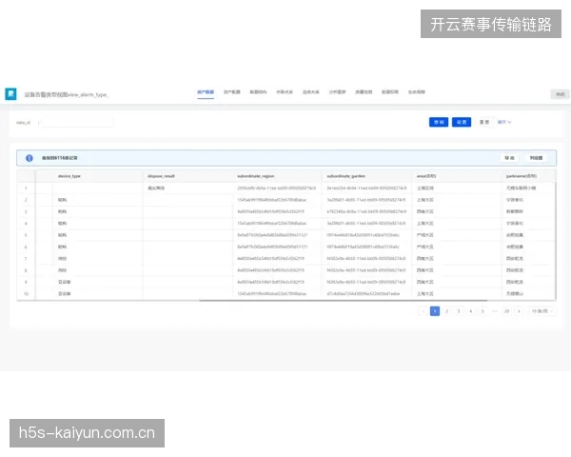Click the pagination ellipsis jump icon
Screen dimensions: 571x457
[494, 311]
